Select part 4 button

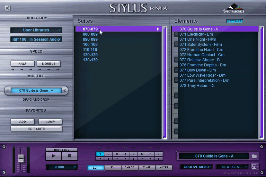(x=125, y=154)
